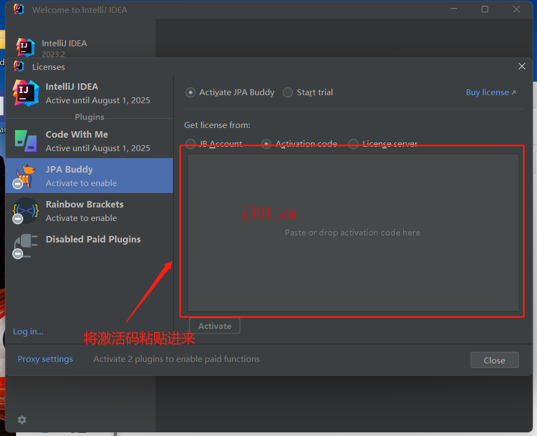Click the Close button in Licenses dialog
Viewport: 537px width, 436px height.
point(494,360)
